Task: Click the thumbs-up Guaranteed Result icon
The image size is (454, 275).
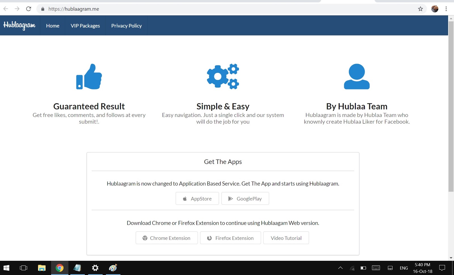Action: [89, 77]
